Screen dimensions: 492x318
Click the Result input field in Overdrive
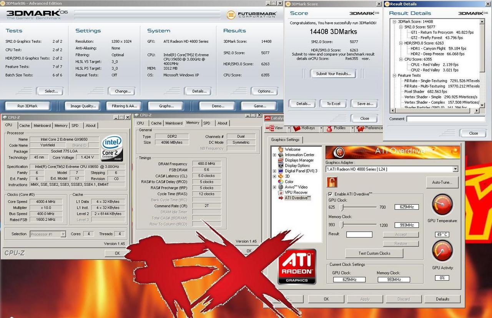point(359,234)
